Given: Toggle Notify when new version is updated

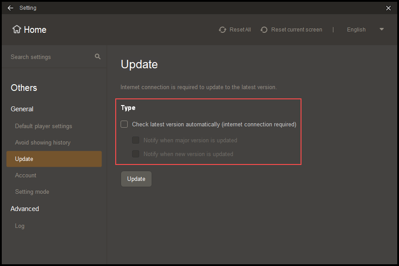Looking at the screenshot, I should [x=136, y=154].
